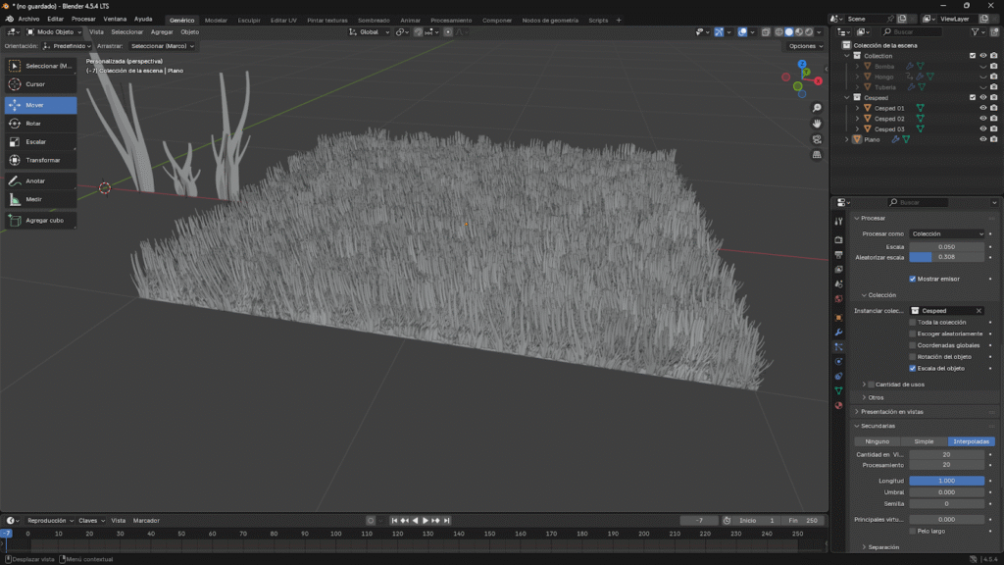
Task: Select the Simple secondary hair option
Action: [x=924, y=441]
